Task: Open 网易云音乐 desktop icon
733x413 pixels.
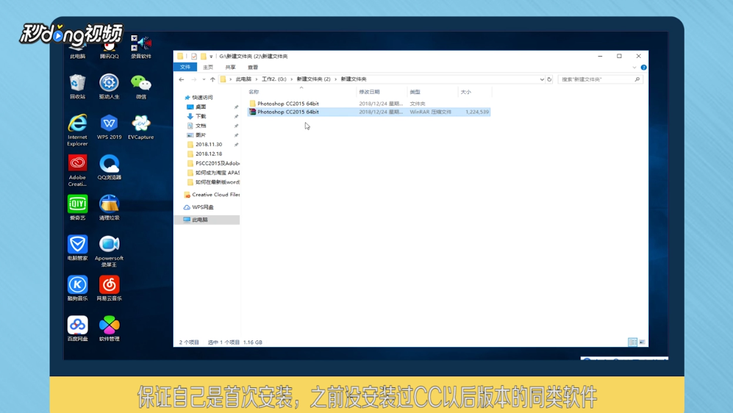Action: coord(109,288)
